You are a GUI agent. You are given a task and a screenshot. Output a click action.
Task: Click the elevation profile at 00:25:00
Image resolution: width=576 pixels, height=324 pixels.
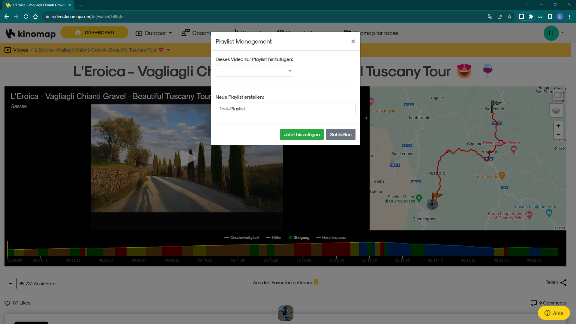point(501,251)
